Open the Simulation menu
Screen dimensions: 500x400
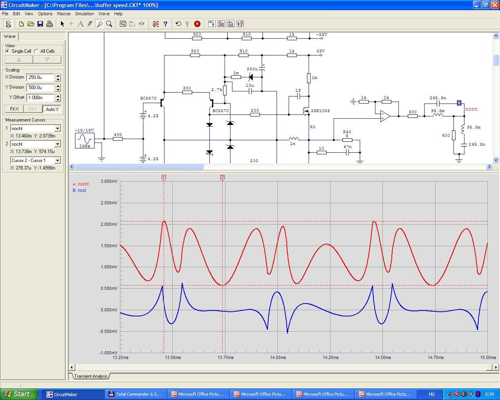pyautogui.click(x=84, y=14)
